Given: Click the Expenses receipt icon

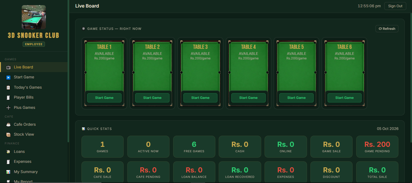Looking at the screenshot, I should (x=8, y=162).
